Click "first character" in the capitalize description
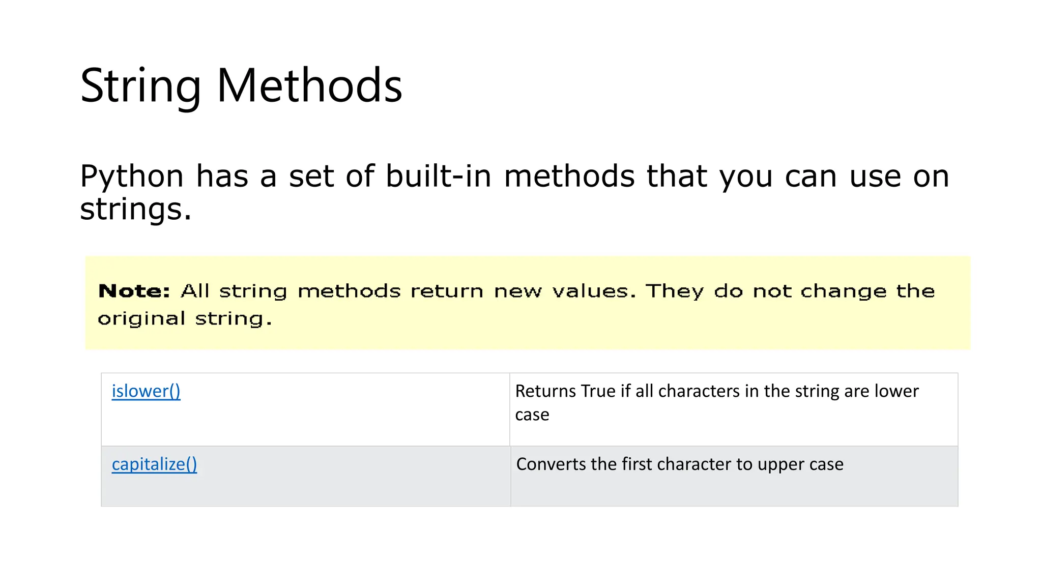Image resolution: width=1042 pixels, height=586 pixels. 677,464
